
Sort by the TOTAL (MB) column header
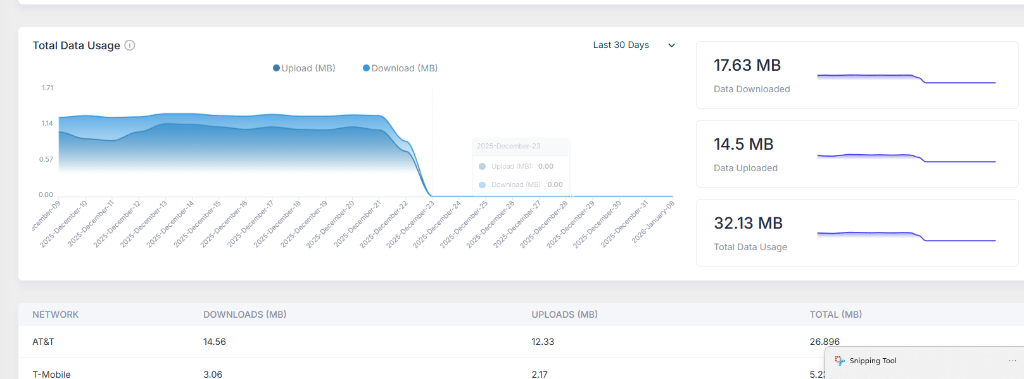835,315
